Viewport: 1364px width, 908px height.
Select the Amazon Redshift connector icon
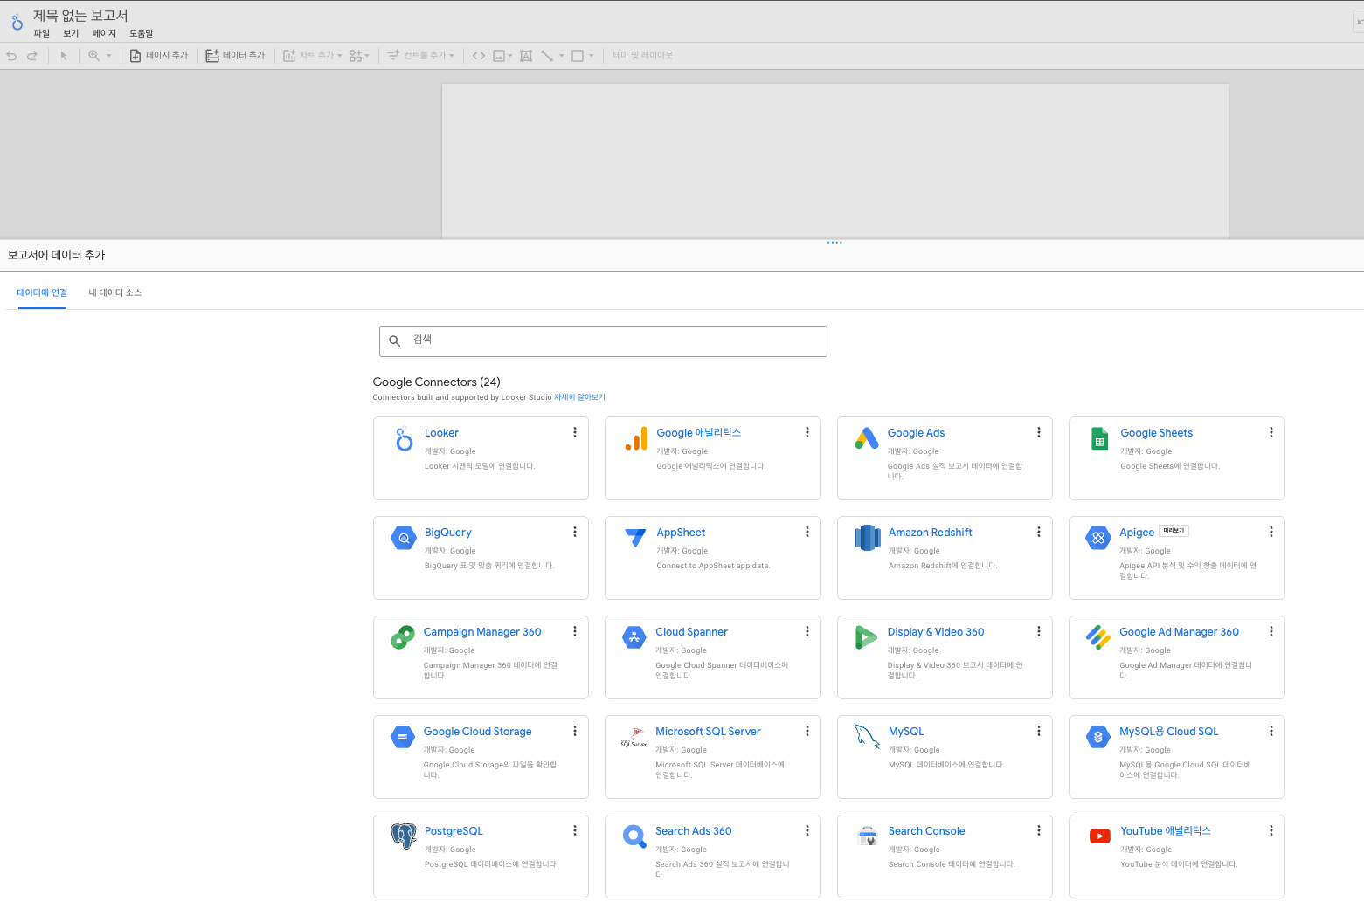coord(868,538)
